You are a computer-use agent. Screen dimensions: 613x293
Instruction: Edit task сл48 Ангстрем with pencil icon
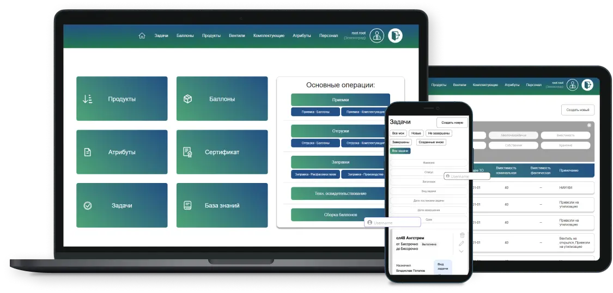[x=462, y=243]
